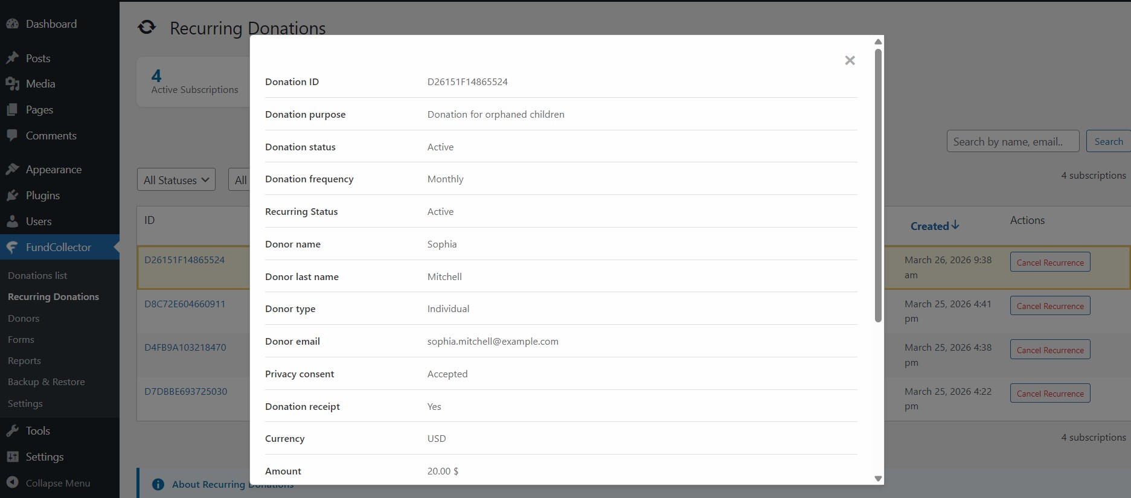The height and width of the screenshot is (498, 1131).
Task: Open the All Statuses filter dropdown
Action: point(176,180)
